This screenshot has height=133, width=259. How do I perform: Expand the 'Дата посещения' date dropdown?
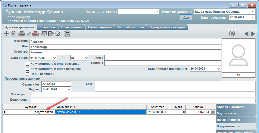[253, 18]
